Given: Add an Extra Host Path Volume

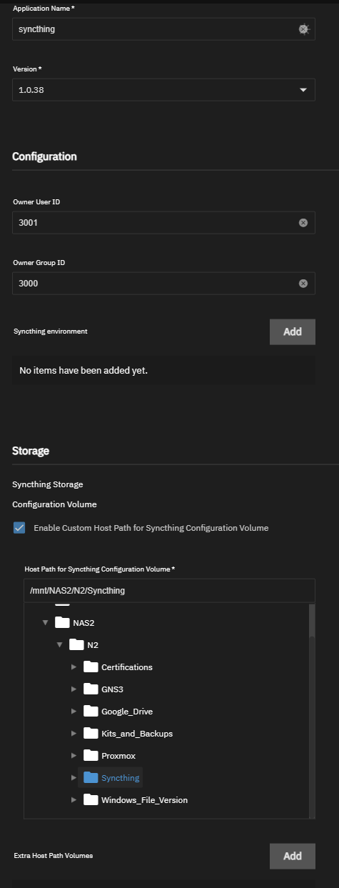Looking at the screenshot, I should 293,856.
